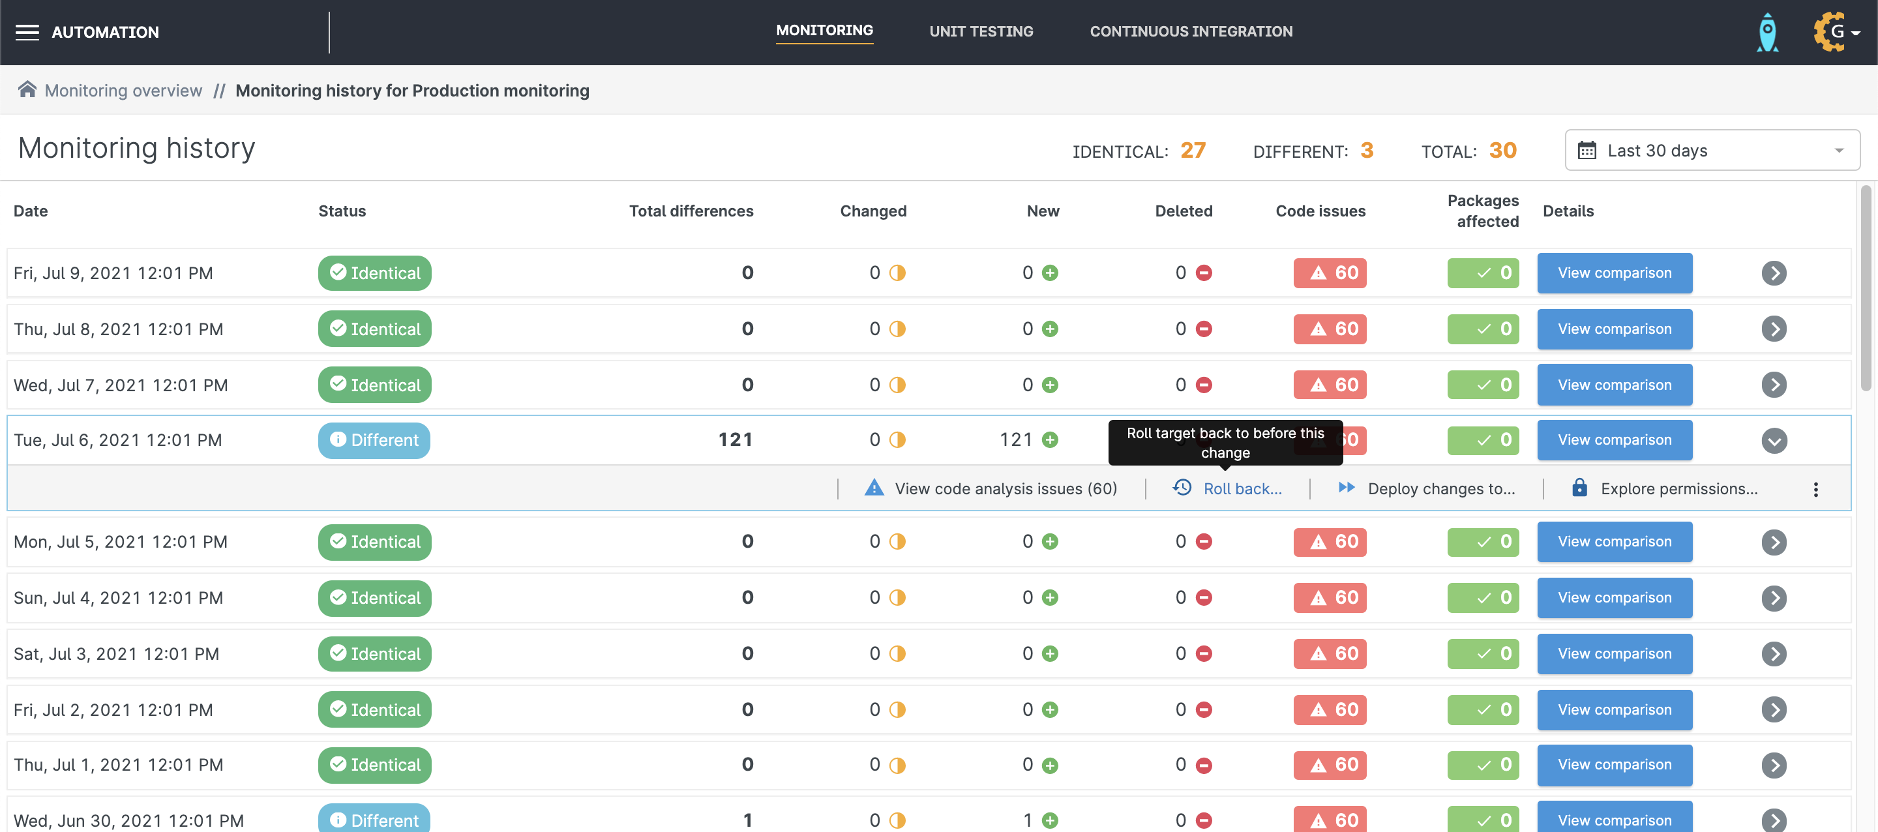This screenshot has width=1878, height=832.
Task: Click Different status badge for Jun 30
Action: (374, 818)
